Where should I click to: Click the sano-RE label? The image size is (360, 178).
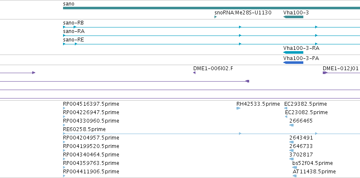coord(74,40)
